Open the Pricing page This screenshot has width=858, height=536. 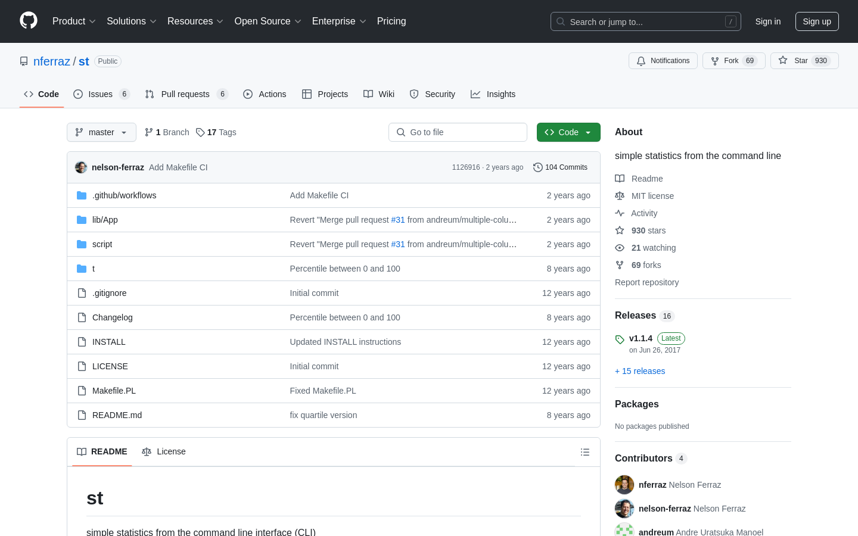(x=391, y=21)
